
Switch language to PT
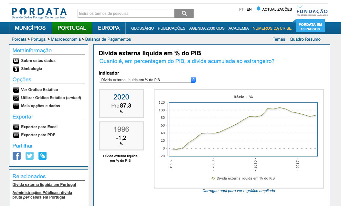241,9
